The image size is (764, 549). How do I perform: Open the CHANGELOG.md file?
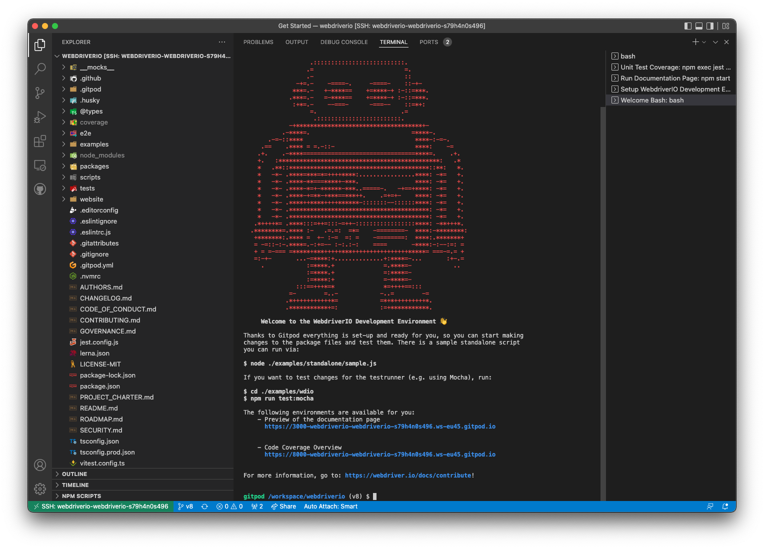point(143,298)
